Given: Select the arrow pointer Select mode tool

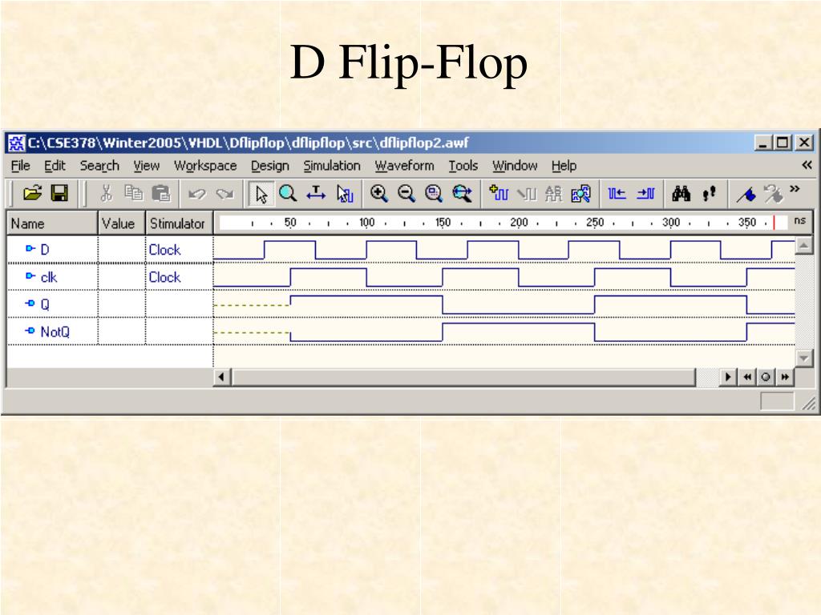Looking at the screenshot, I should (261, 194).
